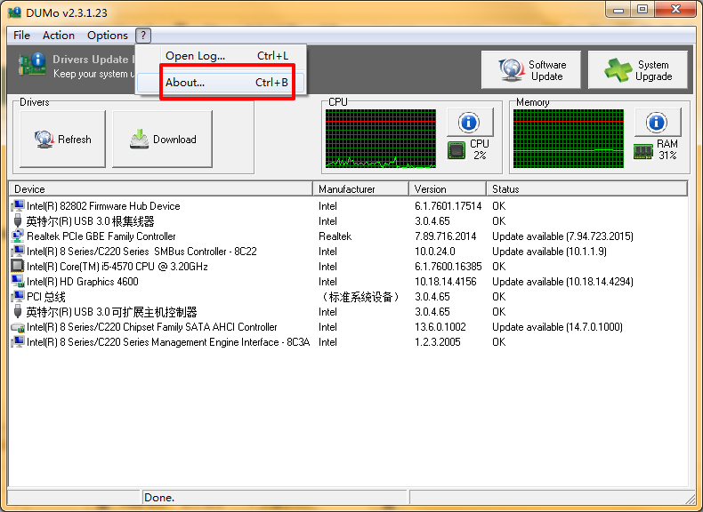The width and height of the screenshot is (703, 512).
Task: Click the SMBus Controller device icon
Action: [x=18, y=252]
